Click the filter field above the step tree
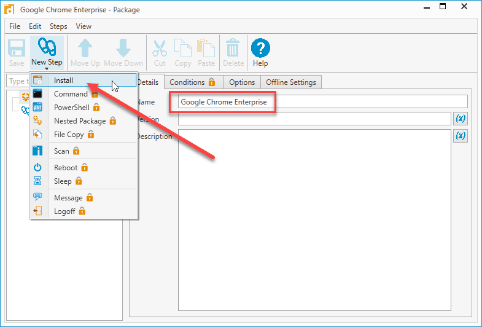 click(x=18, y=81)
